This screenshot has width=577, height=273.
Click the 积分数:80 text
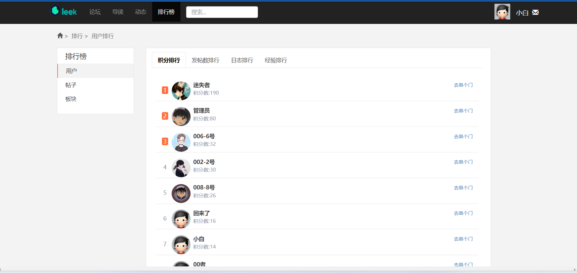click(204, 119)
